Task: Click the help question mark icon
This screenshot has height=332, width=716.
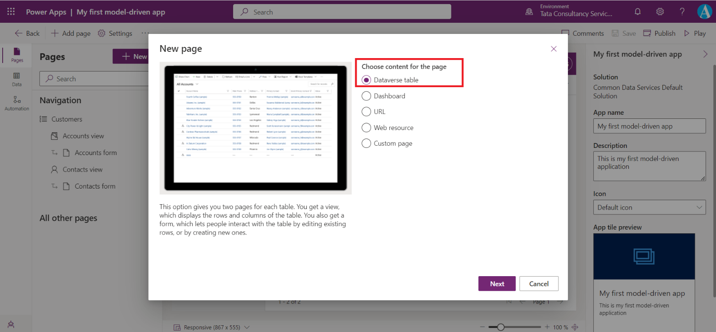Action: (682, 12)
